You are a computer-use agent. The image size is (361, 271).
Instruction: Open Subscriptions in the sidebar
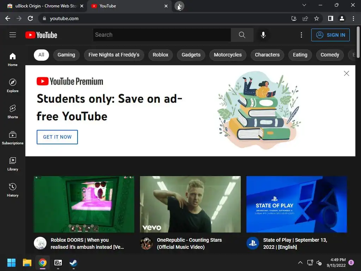(13, 138)
